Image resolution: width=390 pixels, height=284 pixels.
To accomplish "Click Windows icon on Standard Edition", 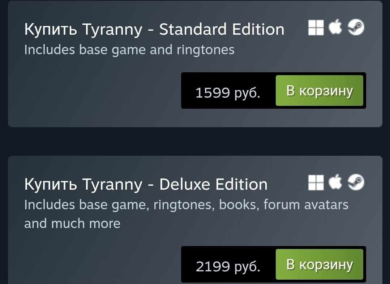I will point(316,27).
